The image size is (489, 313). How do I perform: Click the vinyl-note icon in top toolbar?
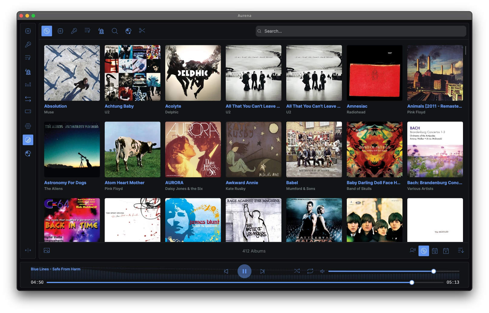128,31
